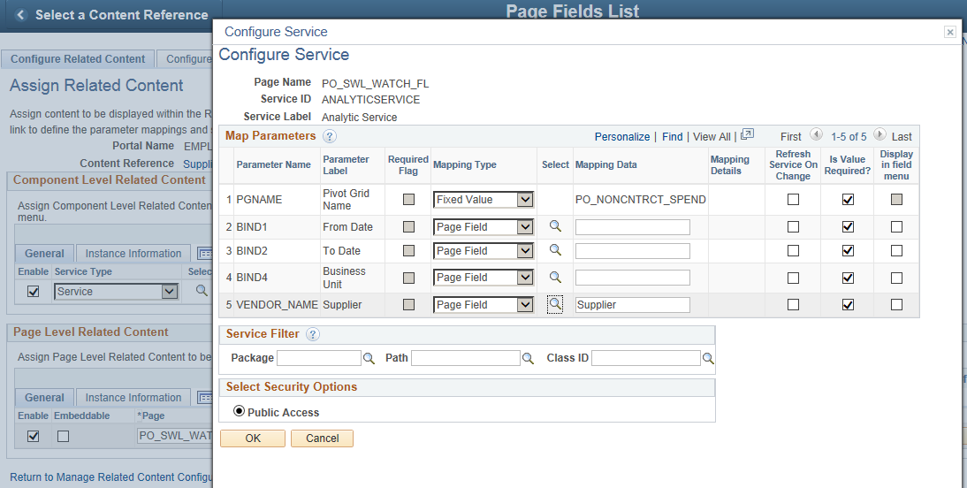Check Display in field menu for VENDOR_NAME
The height and width of the screenshot is (488, 967).
pyautogui.click(x=896, y=304)
